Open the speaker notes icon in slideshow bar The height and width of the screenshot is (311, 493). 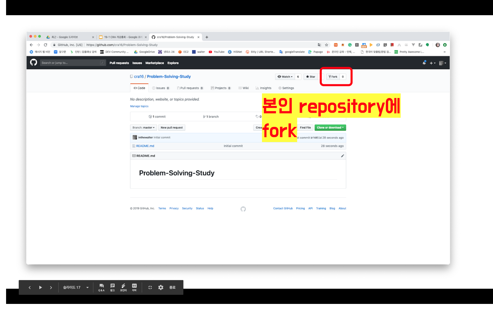click(112, 287)
